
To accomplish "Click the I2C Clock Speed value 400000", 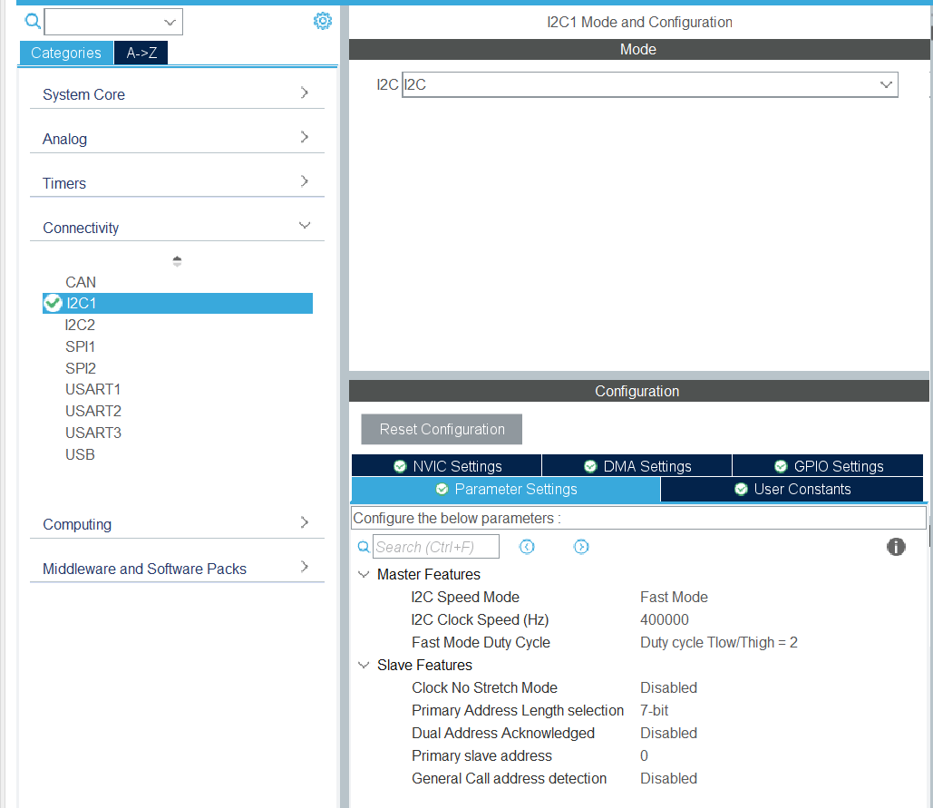I will click(665, 619).
